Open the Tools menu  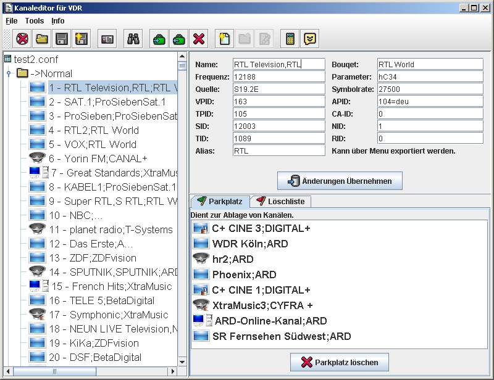(x=35, y=20)
